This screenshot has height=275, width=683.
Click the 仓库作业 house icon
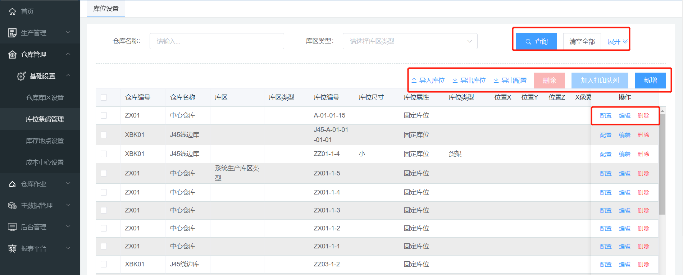click(12, 184)
